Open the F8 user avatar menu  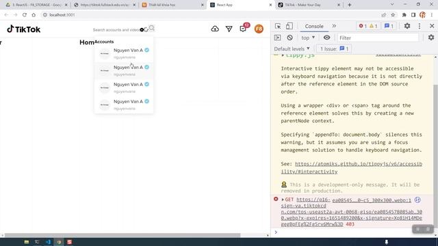[259, 29]
